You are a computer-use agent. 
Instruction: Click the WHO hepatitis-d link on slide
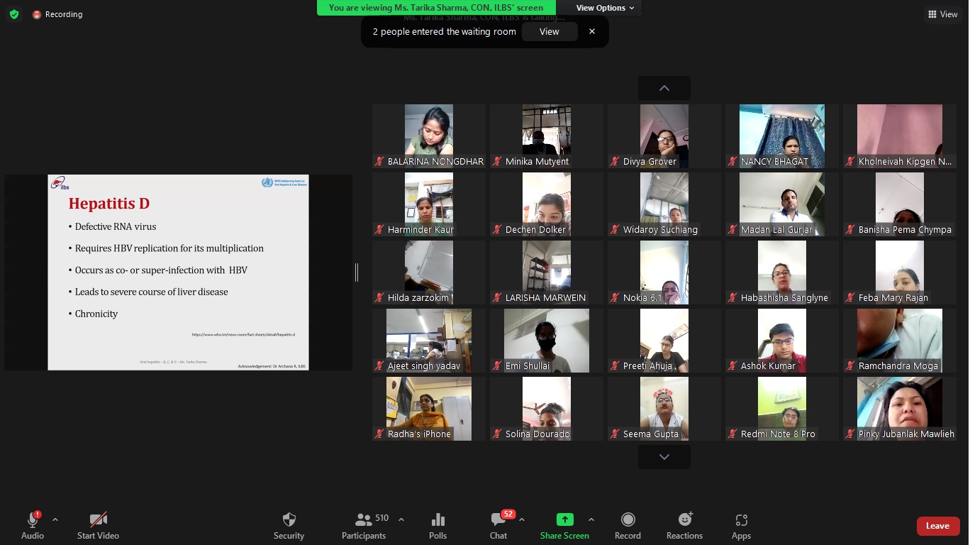coord(243,334)
